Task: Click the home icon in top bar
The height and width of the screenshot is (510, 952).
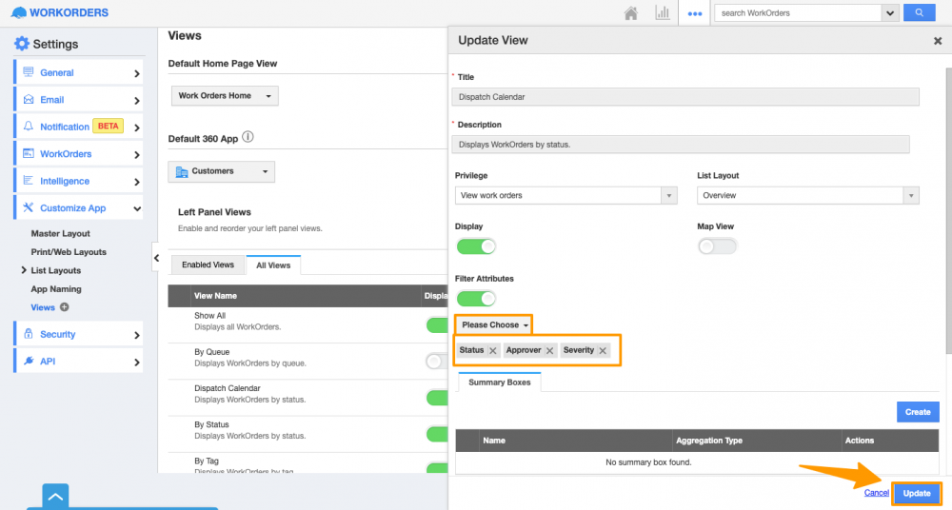Action: (x=630, y=13)
